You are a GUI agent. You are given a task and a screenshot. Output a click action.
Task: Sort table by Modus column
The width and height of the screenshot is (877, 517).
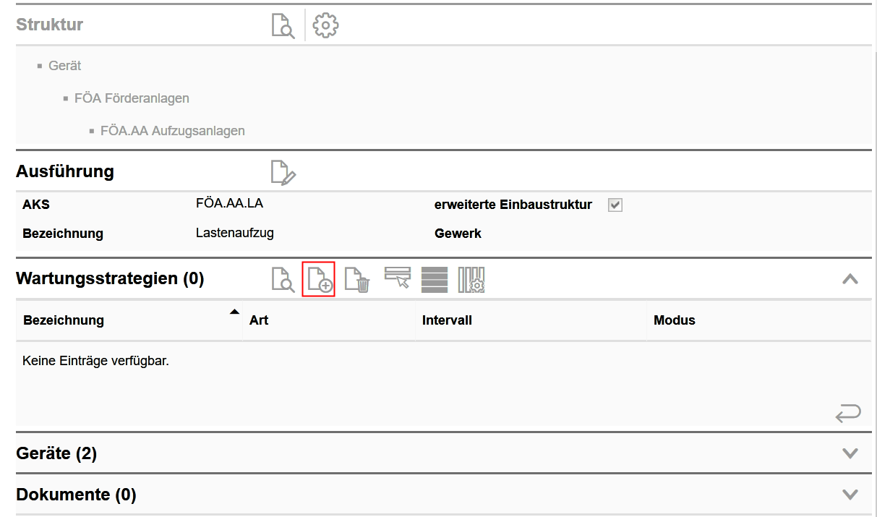pyautogui.click(x=674, y=320)
